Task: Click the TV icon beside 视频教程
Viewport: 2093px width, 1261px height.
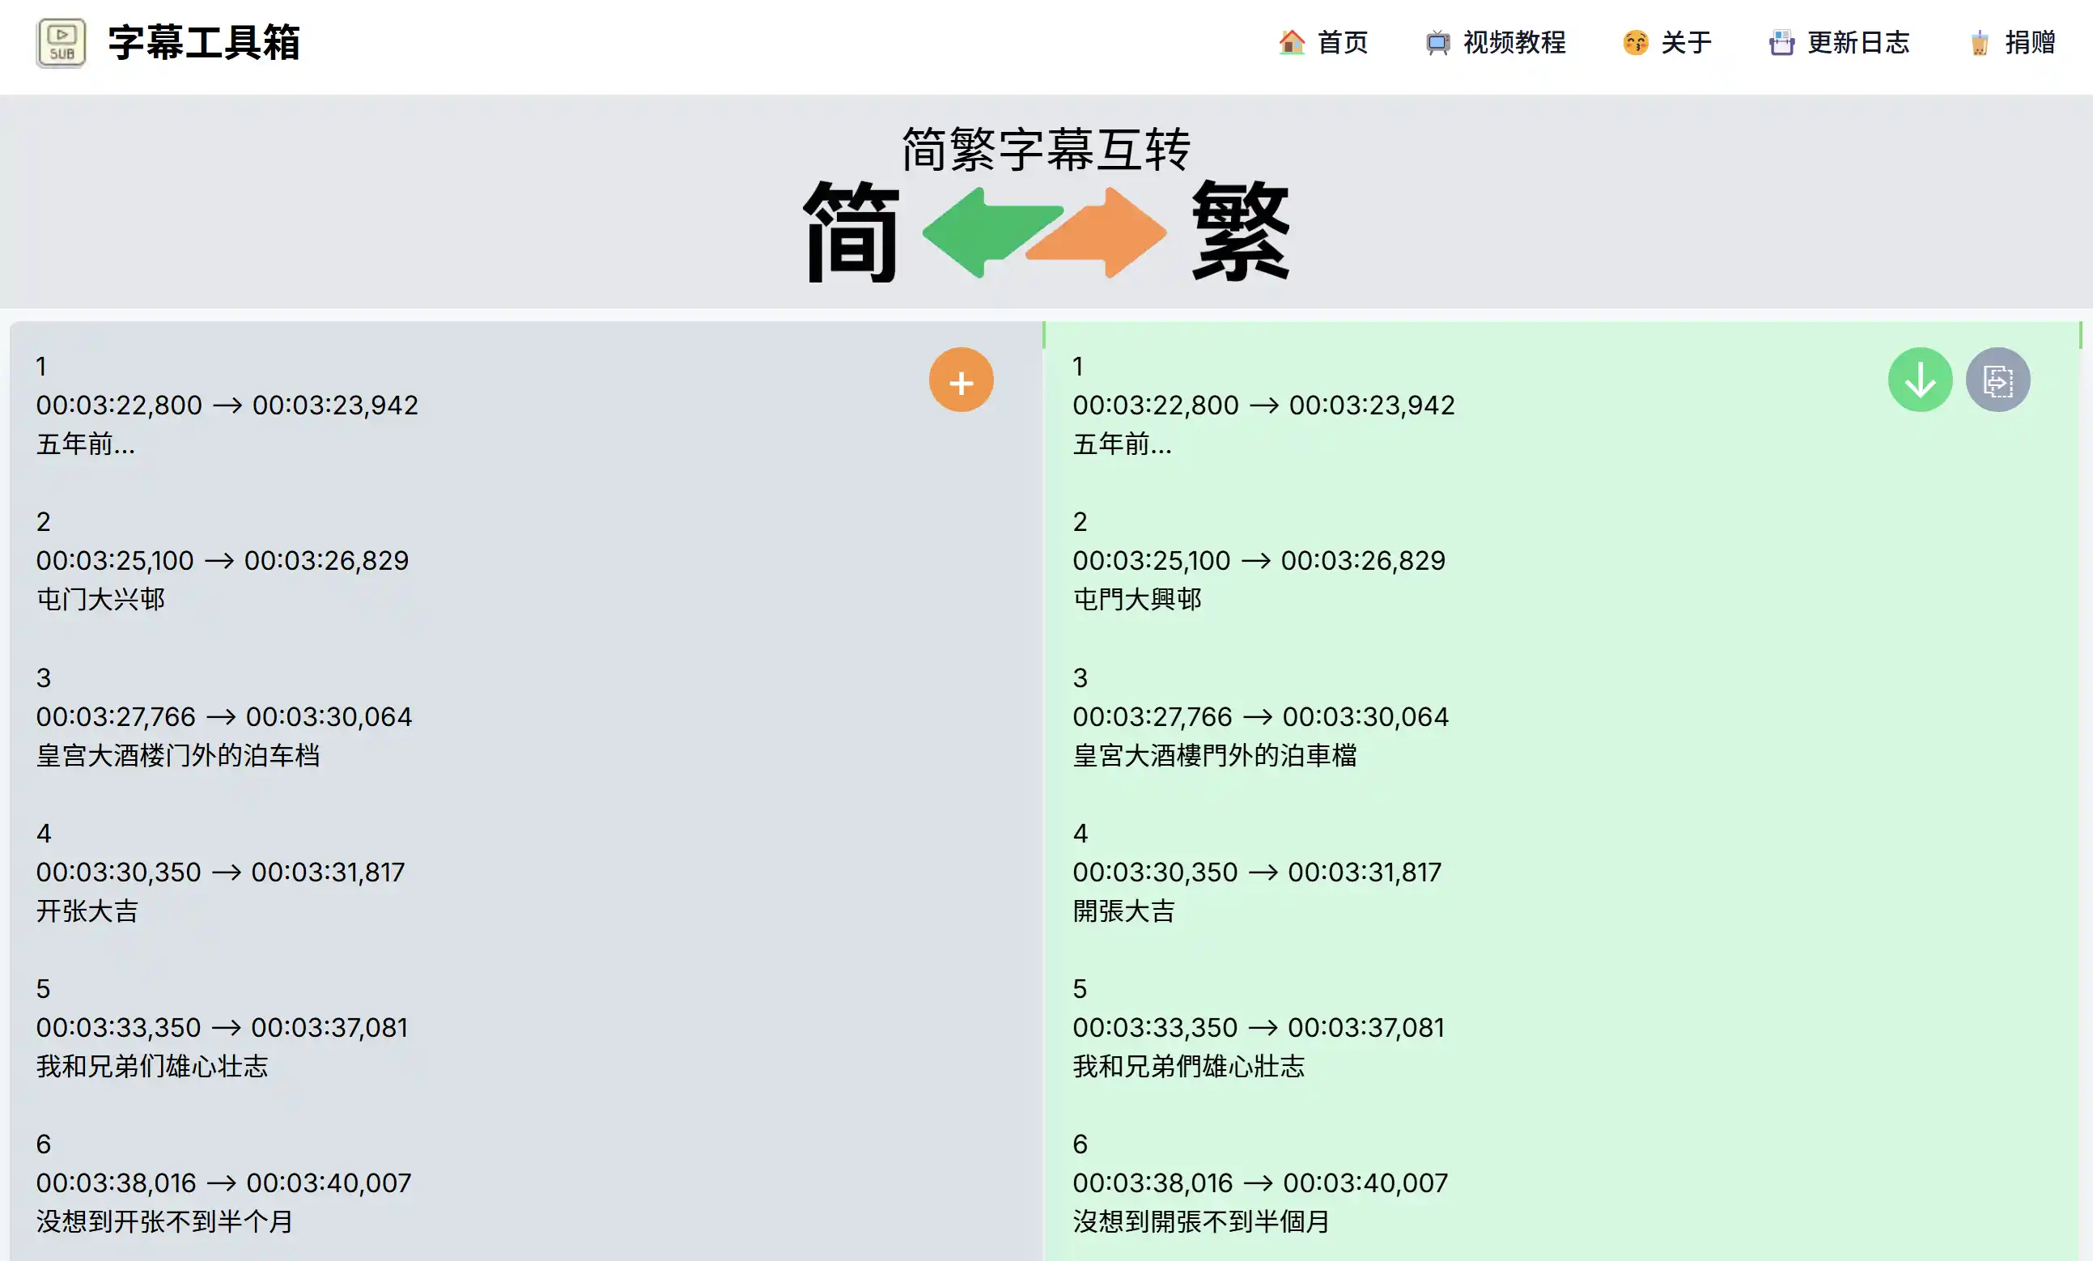Action: 1438,42
